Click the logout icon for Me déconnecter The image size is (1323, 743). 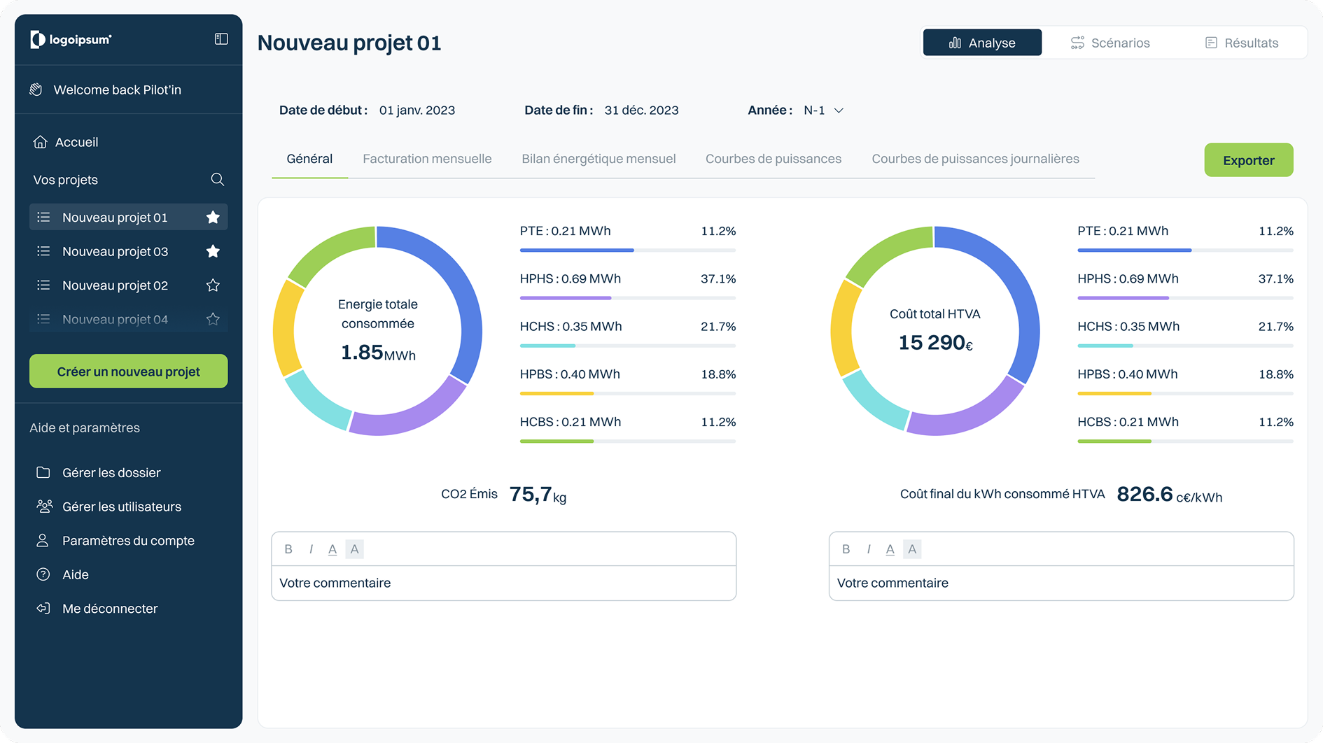tap(43, 609)
